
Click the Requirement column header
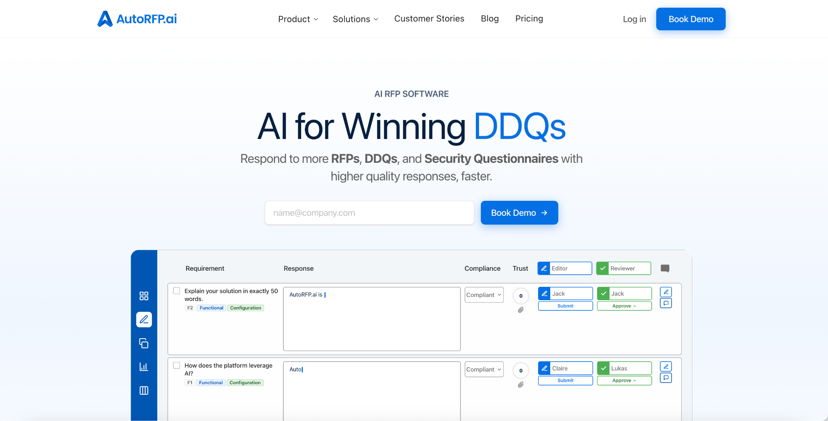click(205, 268)
